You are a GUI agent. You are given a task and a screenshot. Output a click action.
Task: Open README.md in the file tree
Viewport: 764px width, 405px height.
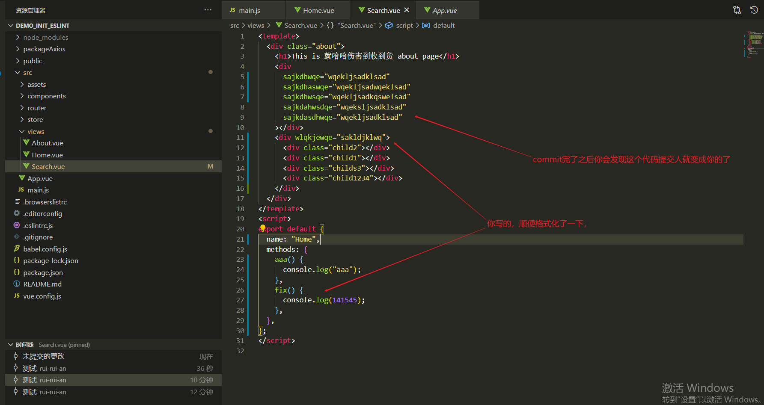[113, 284]
